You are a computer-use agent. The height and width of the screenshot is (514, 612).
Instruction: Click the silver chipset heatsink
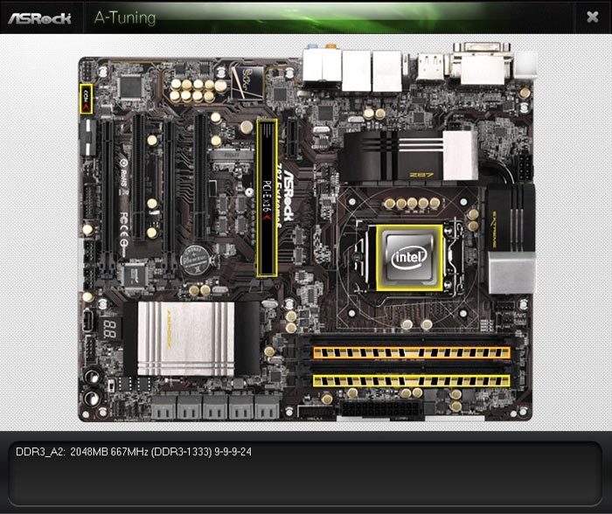[185, 339]
